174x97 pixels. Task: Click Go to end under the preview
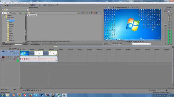[x=138, y=42]
